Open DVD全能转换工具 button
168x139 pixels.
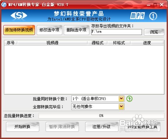[142, 127]
